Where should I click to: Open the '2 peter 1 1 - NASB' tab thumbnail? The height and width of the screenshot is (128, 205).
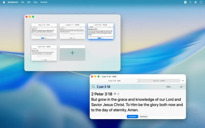pos(72,31)
